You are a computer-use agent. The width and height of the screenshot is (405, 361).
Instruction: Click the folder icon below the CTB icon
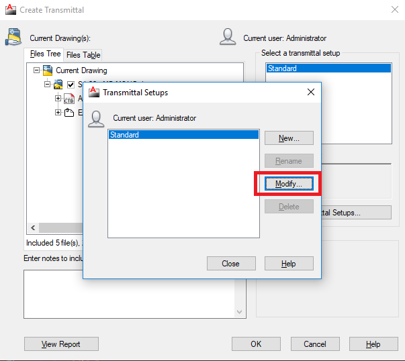[69, 113]
